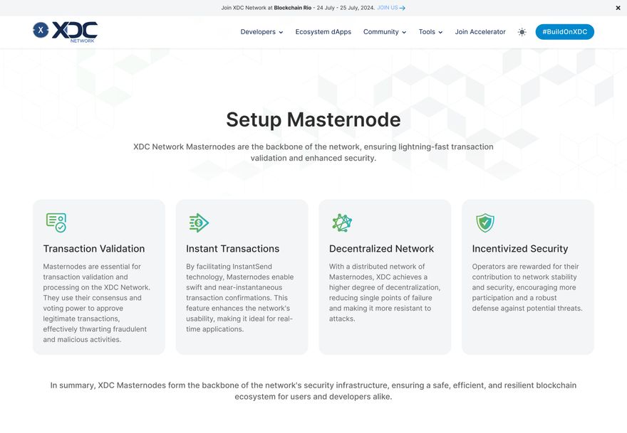Click the #BuildOnXDC button
Screen dimensions: 627x433
564,32
